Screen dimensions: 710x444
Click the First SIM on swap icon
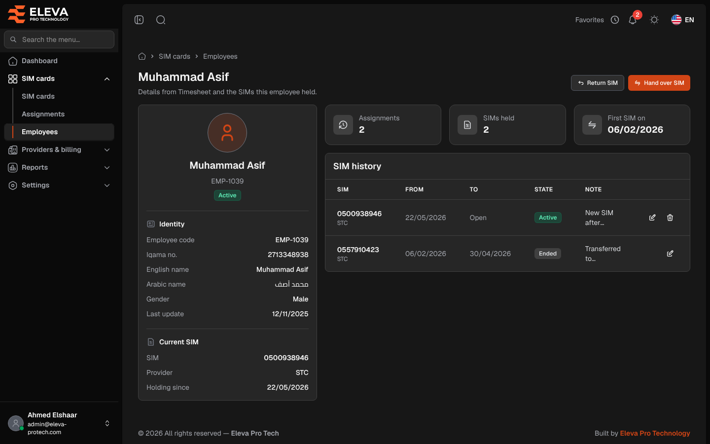(592, 125)
